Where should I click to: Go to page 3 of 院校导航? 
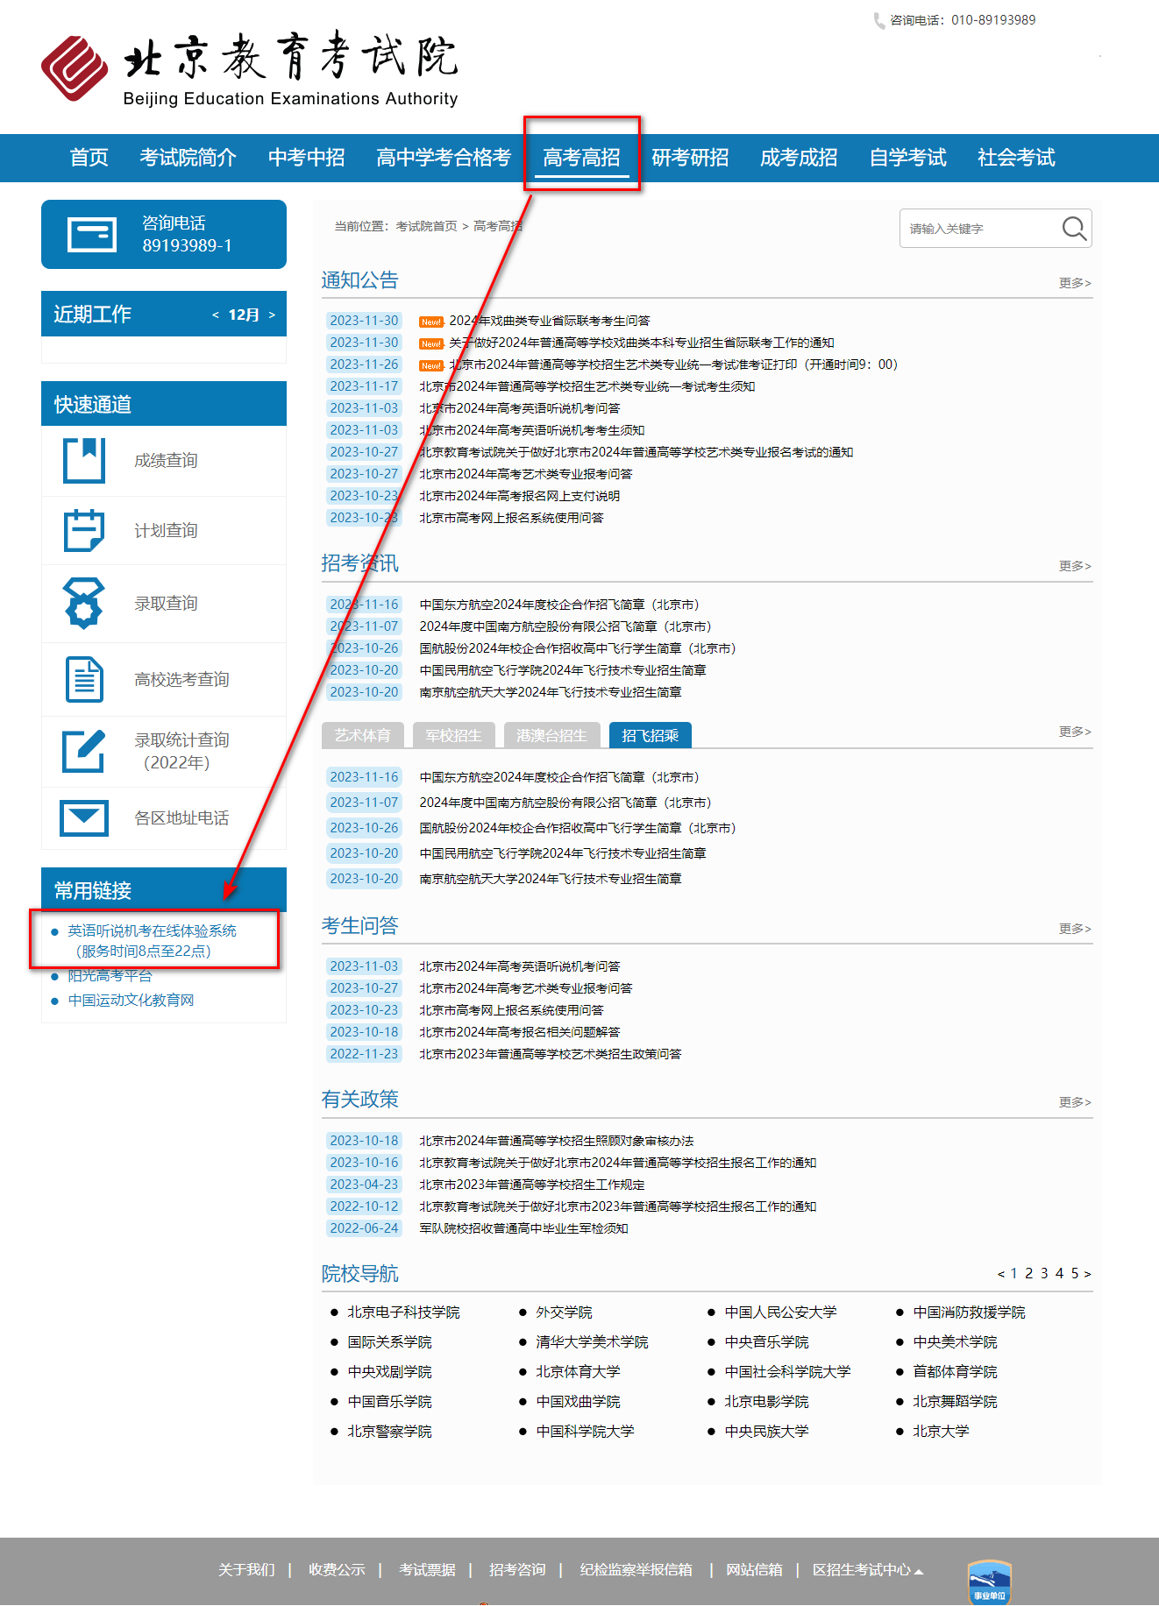[1044, 1273]
